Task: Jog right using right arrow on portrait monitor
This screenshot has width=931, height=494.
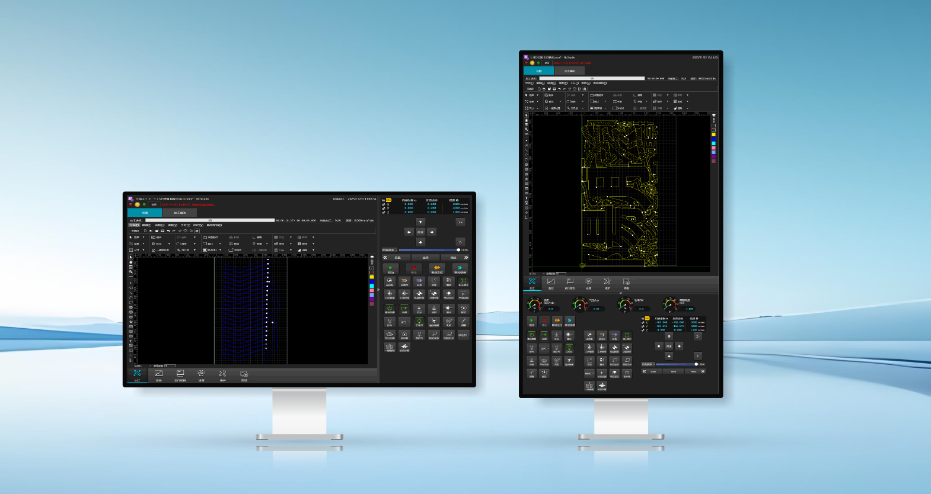Action: (x=680, y=346)
